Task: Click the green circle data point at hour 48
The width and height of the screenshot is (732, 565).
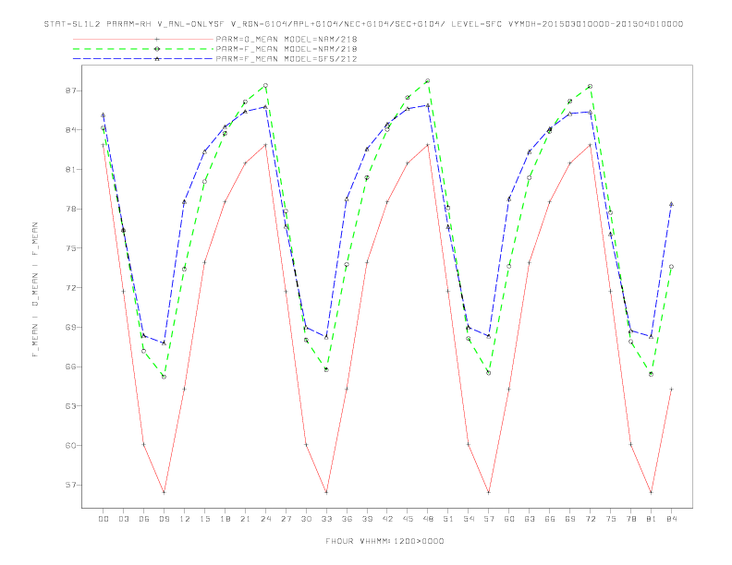Action: [x=428, y=81]
